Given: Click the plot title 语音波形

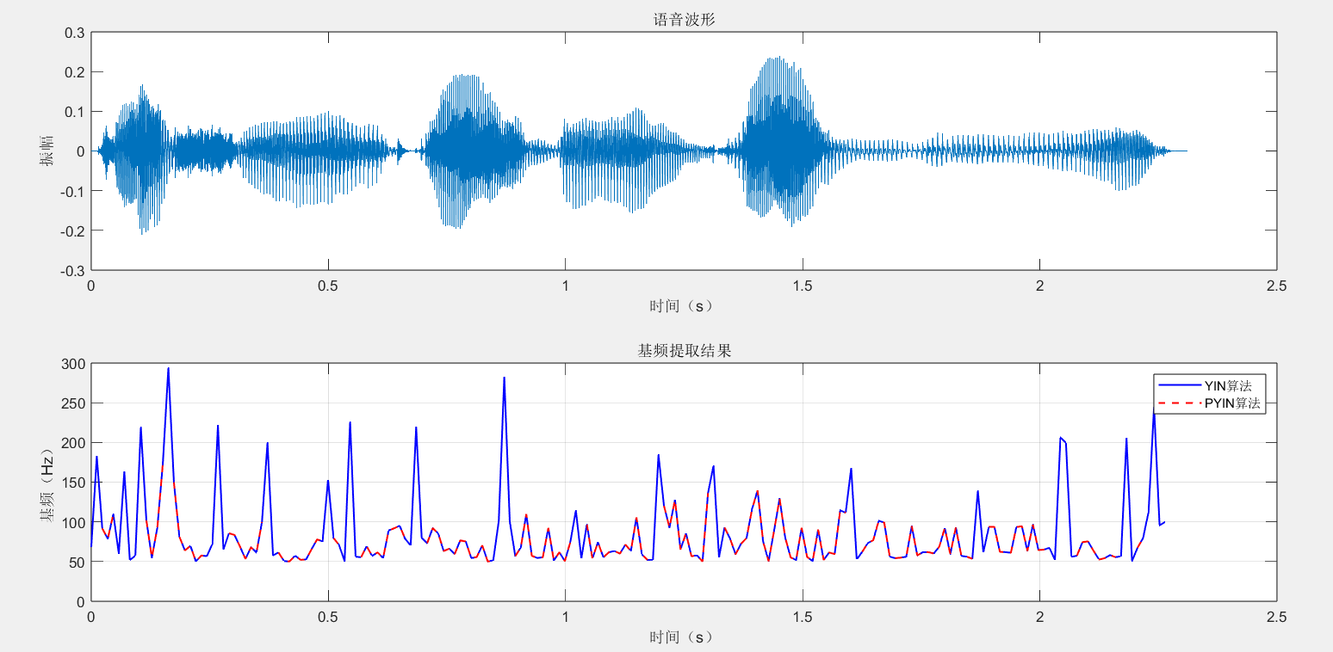Looking at the screenshot, I should [x=685, y=19].
